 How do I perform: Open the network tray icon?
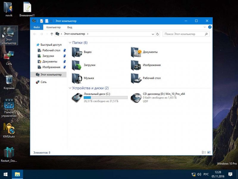pos(194,175)
